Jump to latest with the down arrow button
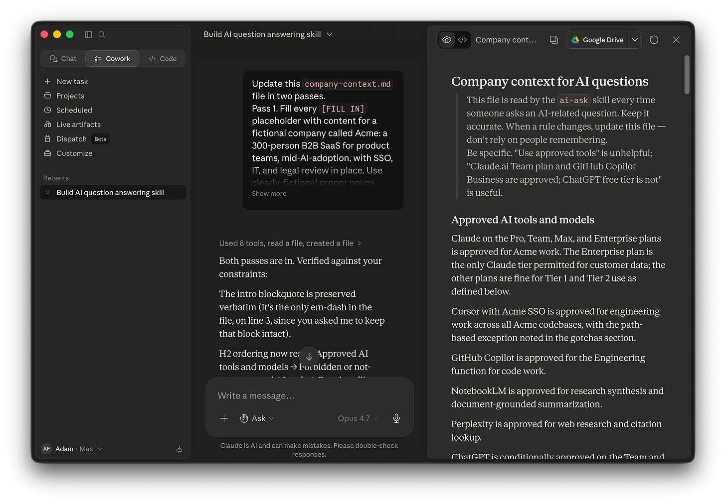Screen dimensions: 726x504 pyautogui.click(x=309, y=357)
